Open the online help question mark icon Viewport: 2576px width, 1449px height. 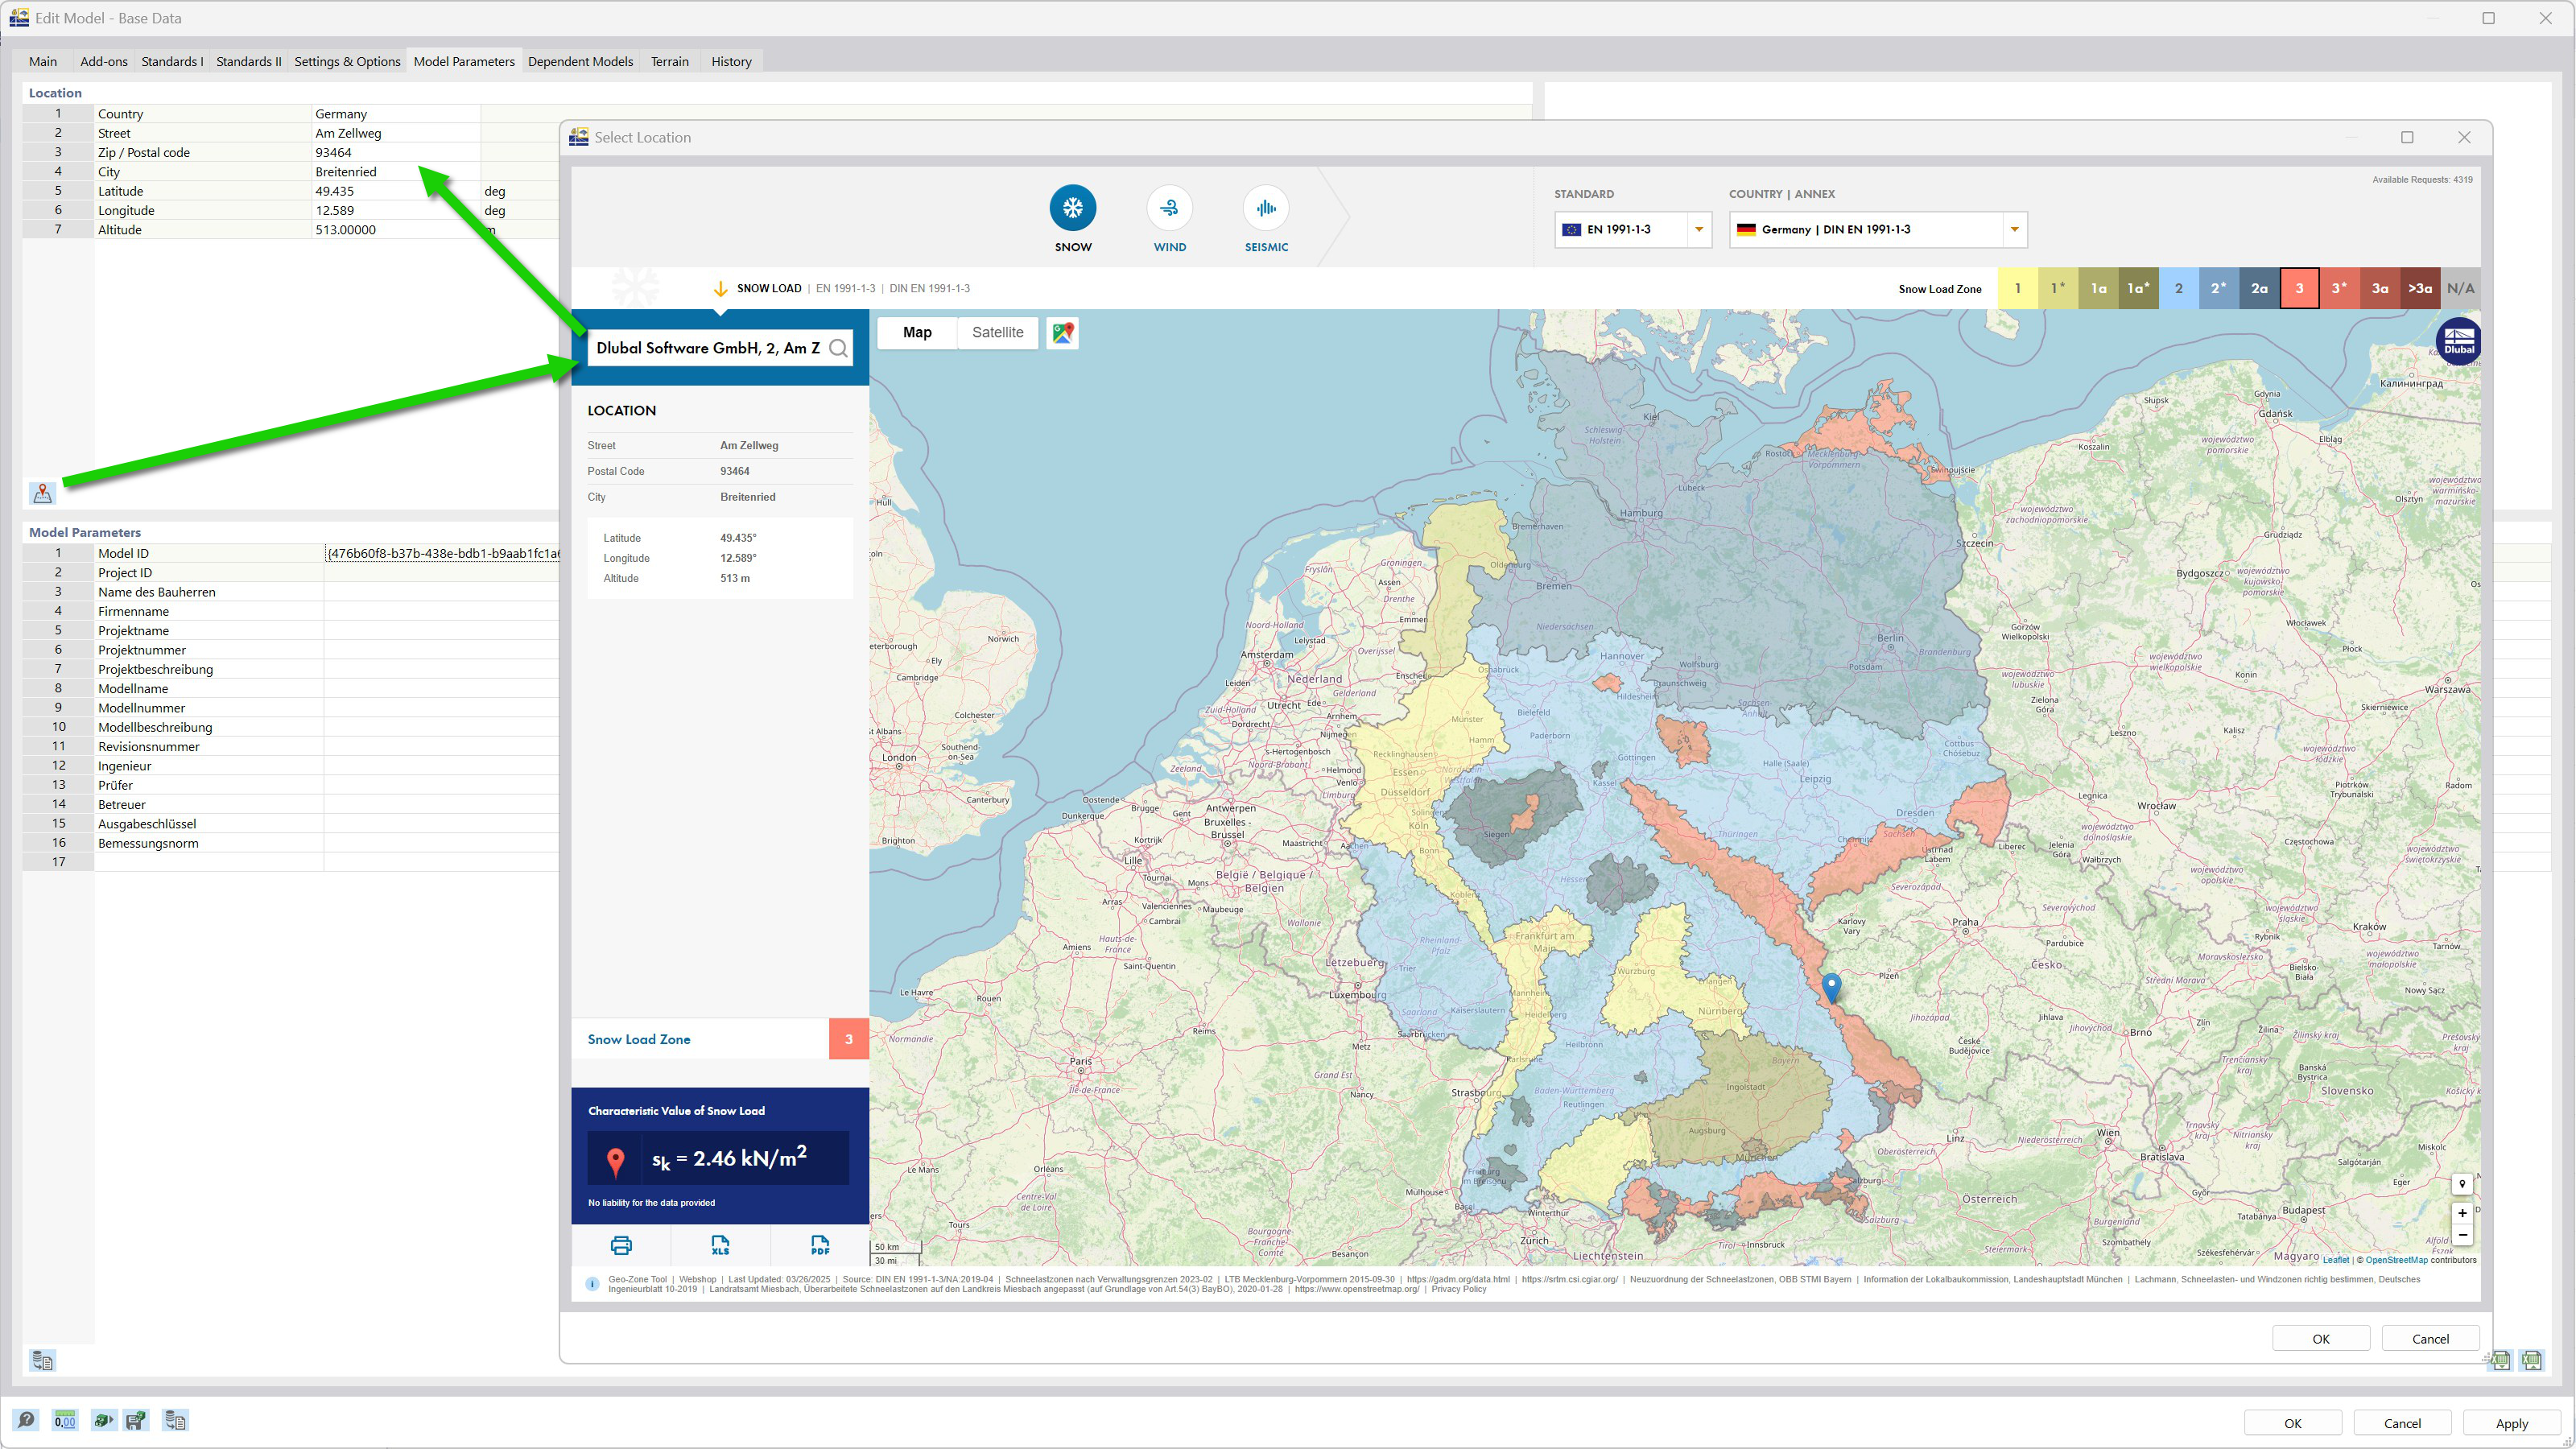(x=25, y=1420)
